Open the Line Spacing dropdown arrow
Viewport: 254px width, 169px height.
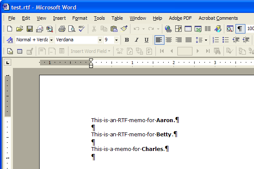click(206, 40)
